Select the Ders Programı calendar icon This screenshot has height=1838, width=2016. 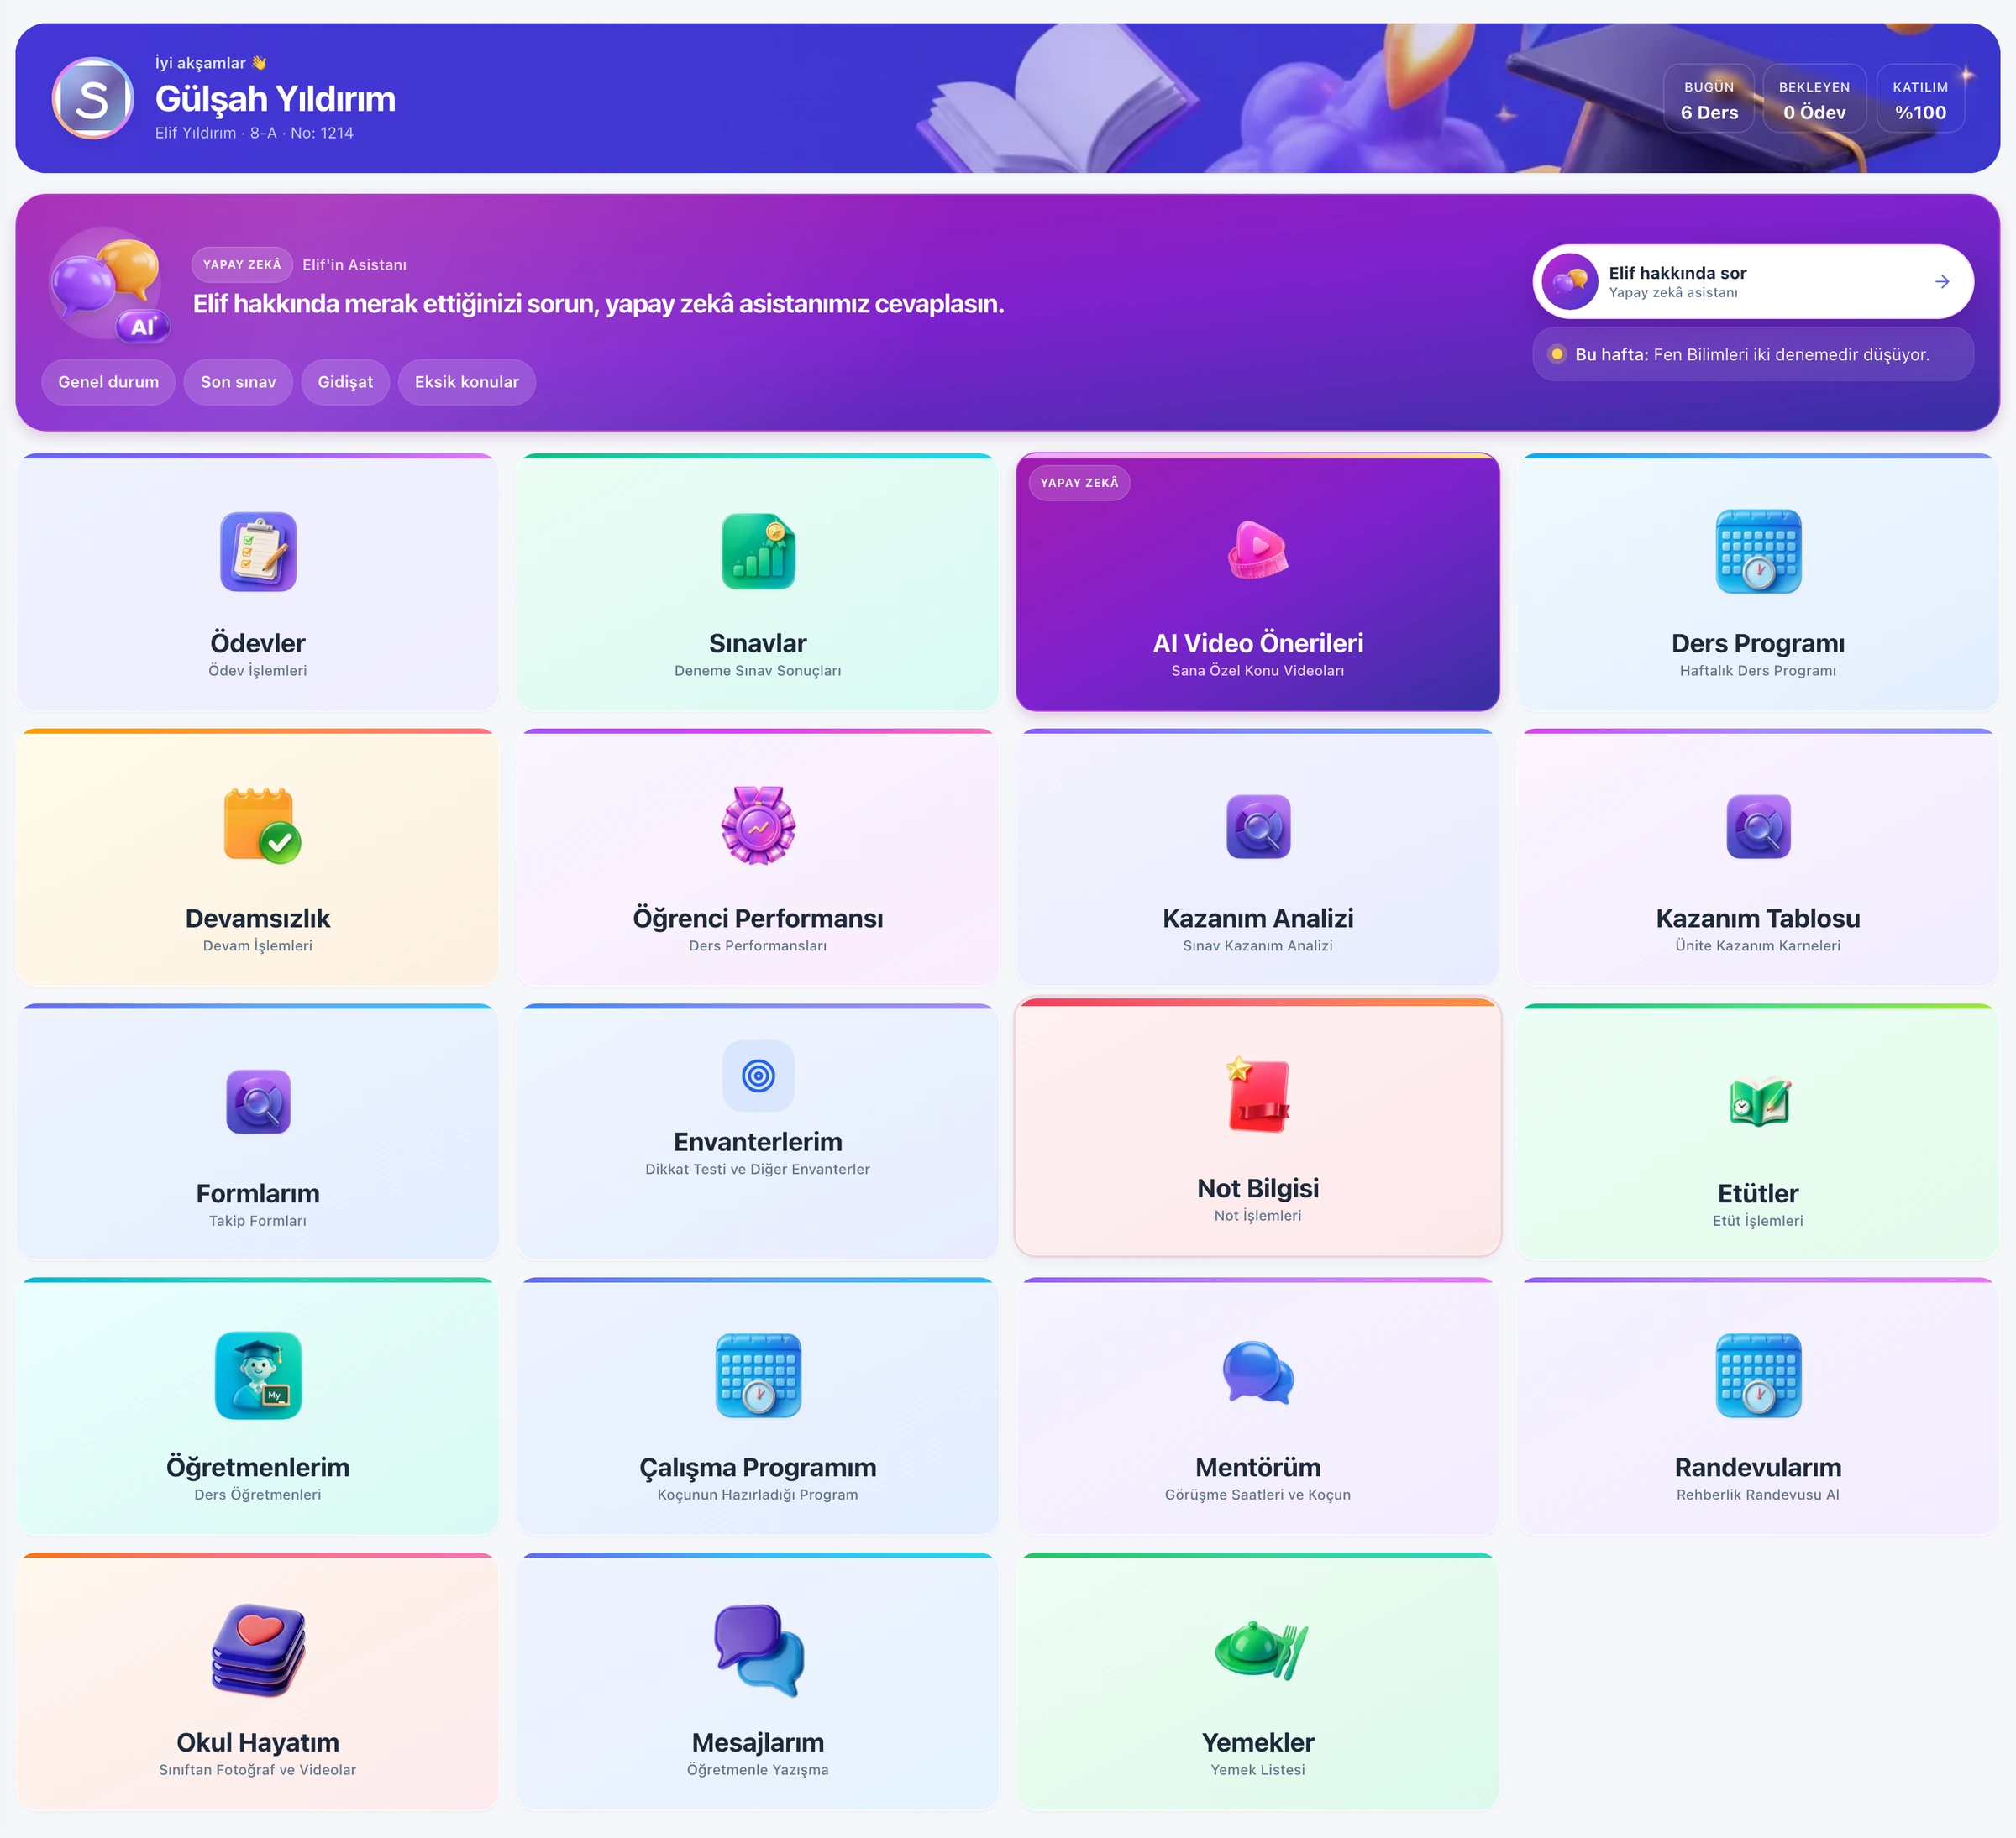pyautogui.click(x=1758, y=552)
